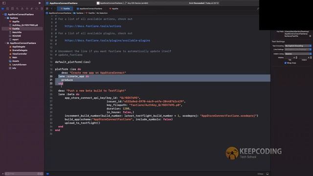Collapse the fastlane folder
The image size is (313, 176).
click(5, 18)
